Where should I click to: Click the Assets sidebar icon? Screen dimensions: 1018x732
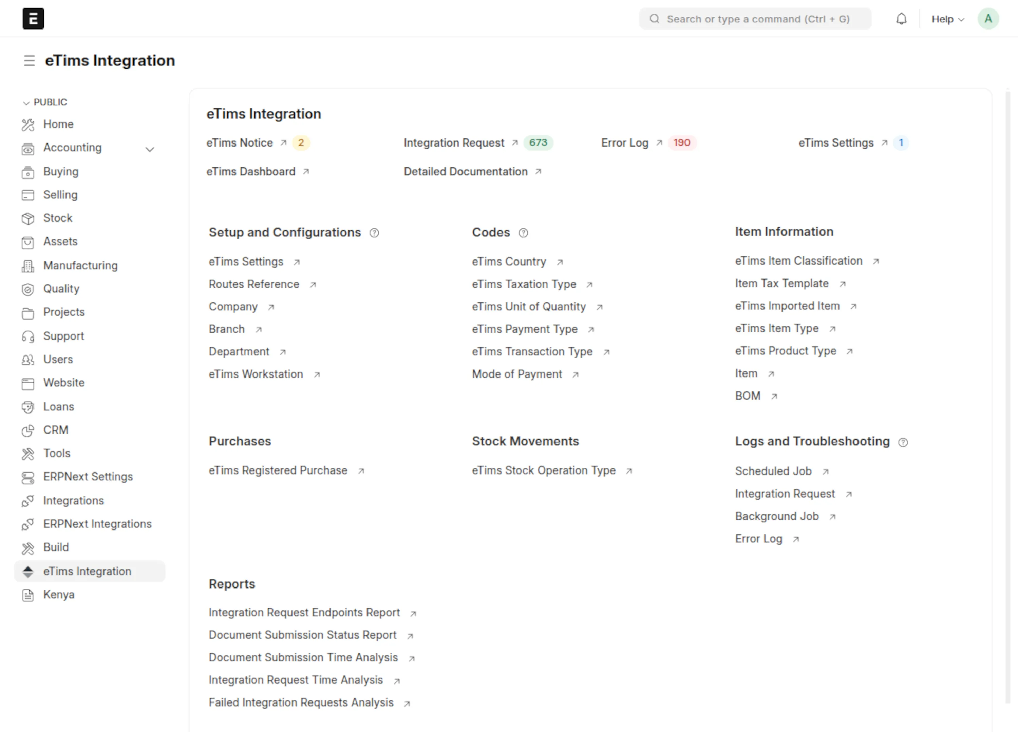pos(28,242)
